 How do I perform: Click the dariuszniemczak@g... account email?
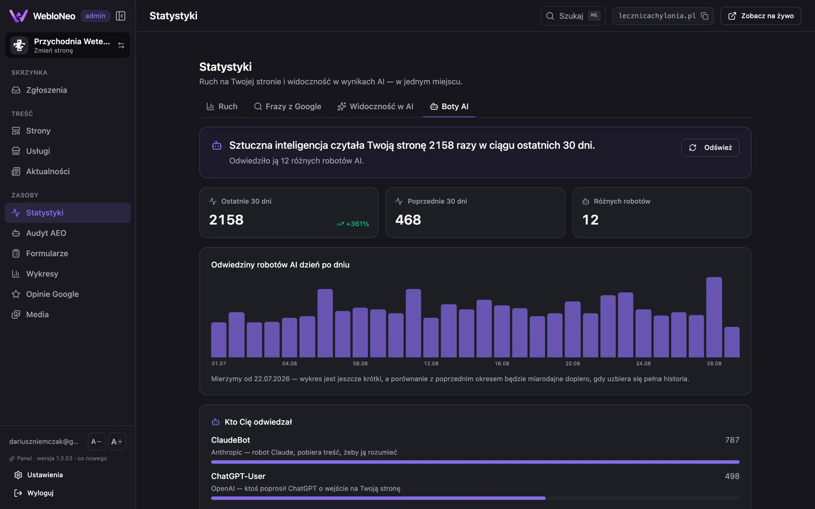(44, 442)
